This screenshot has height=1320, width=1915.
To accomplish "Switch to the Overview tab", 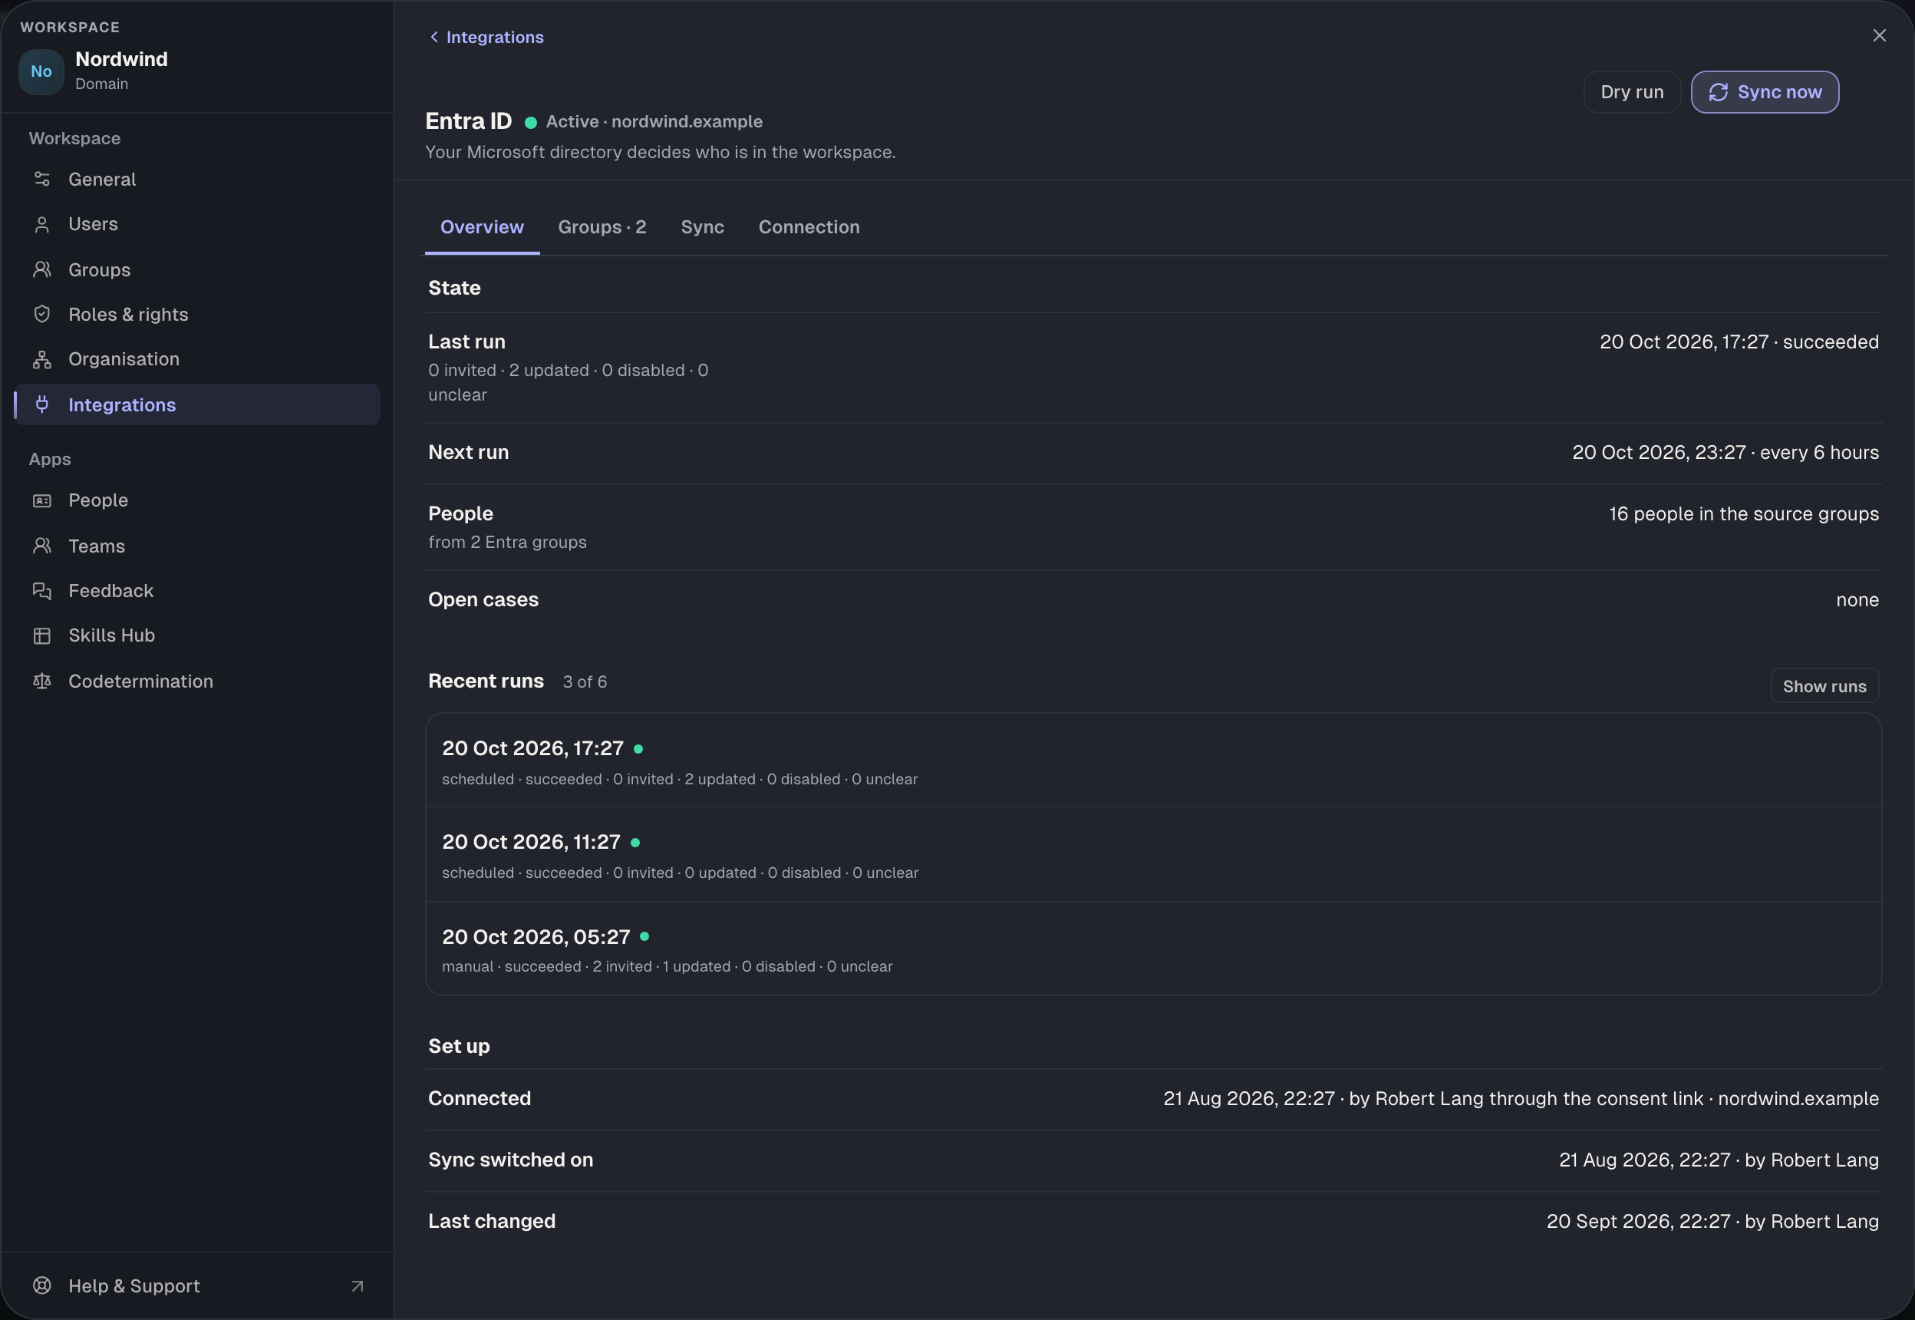I will click(x=482, y=226).
